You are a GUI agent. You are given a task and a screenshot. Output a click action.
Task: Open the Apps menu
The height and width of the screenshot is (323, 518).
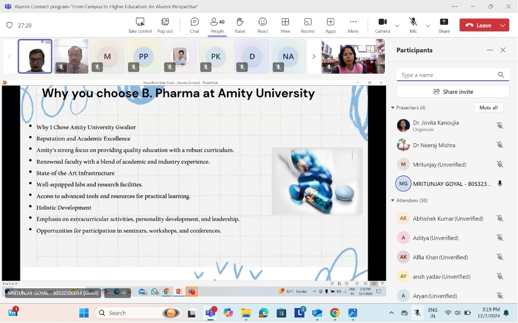click(x=331, y=25)
